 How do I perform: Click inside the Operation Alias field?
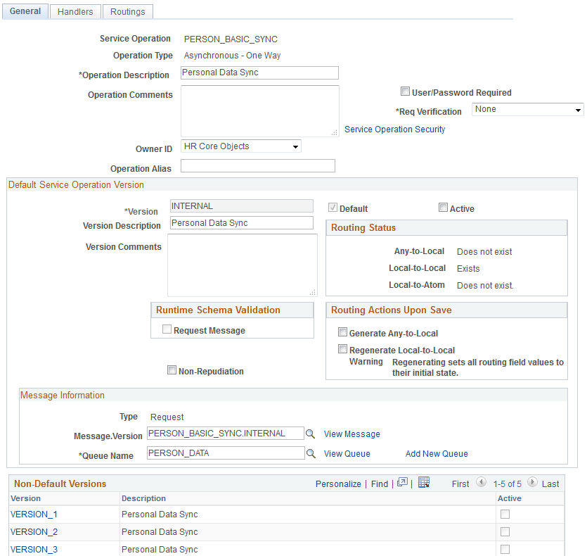257,165
